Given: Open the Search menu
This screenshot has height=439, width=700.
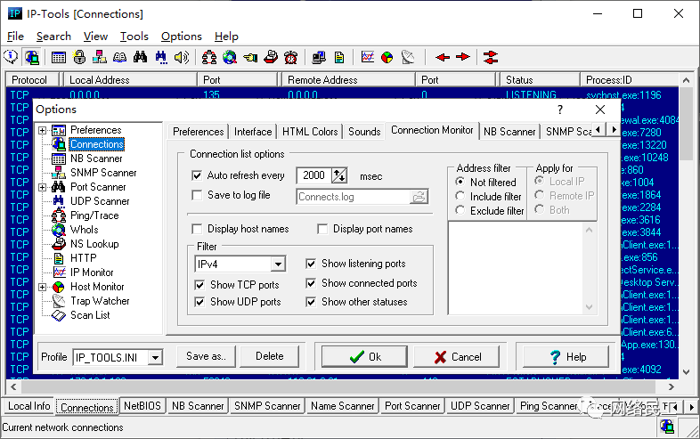Looking at the screenshot, I should 53,37.
